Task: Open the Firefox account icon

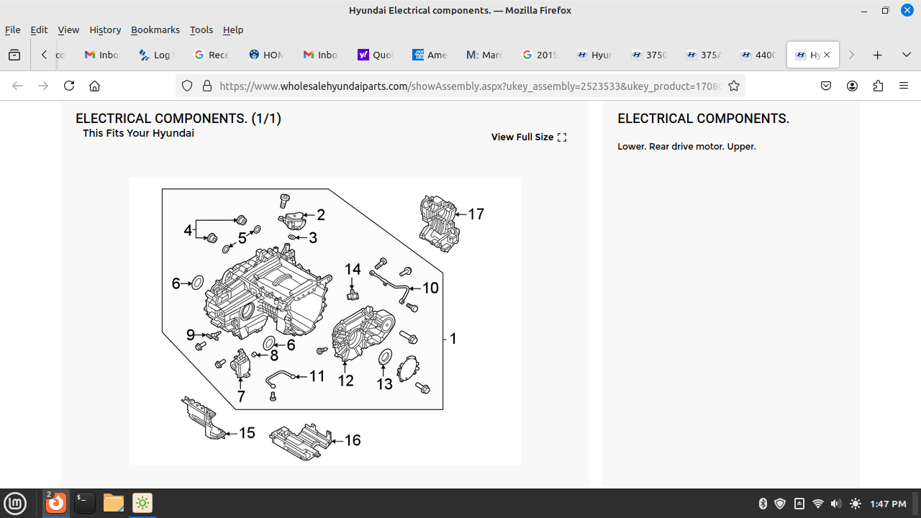Action: coord(852,86)
